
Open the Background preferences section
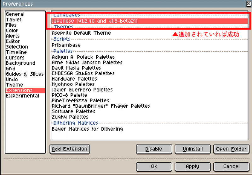click(x=26, y=63)
